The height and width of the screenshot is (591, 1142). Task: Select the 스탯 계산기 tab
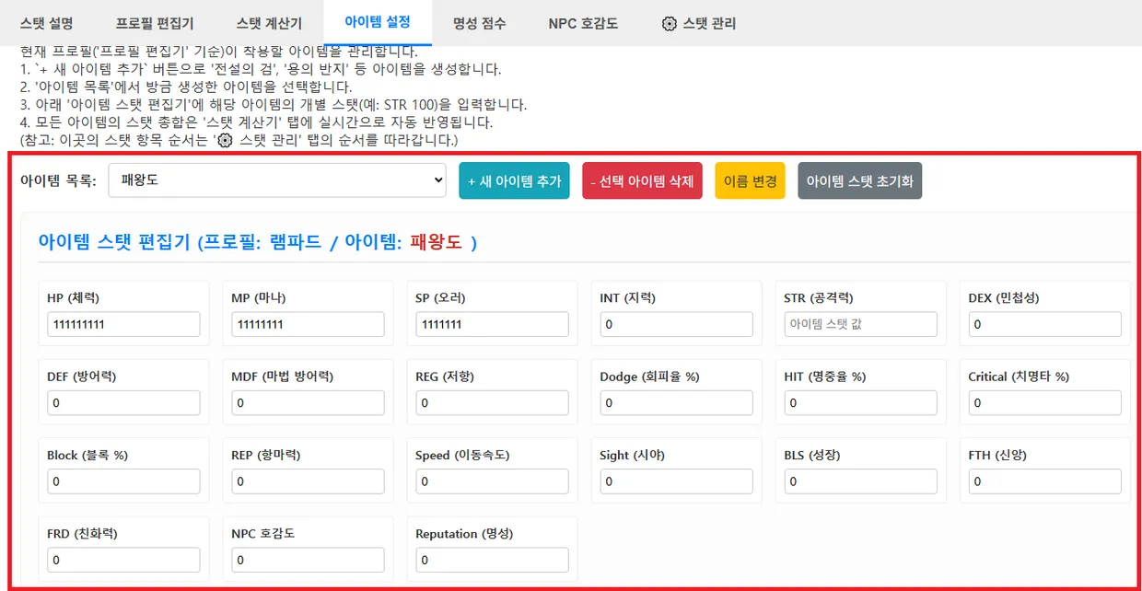coord(269,23)
